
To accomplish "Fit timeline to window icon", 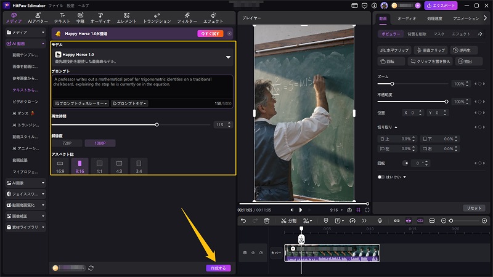I will [x=432, y=221].
